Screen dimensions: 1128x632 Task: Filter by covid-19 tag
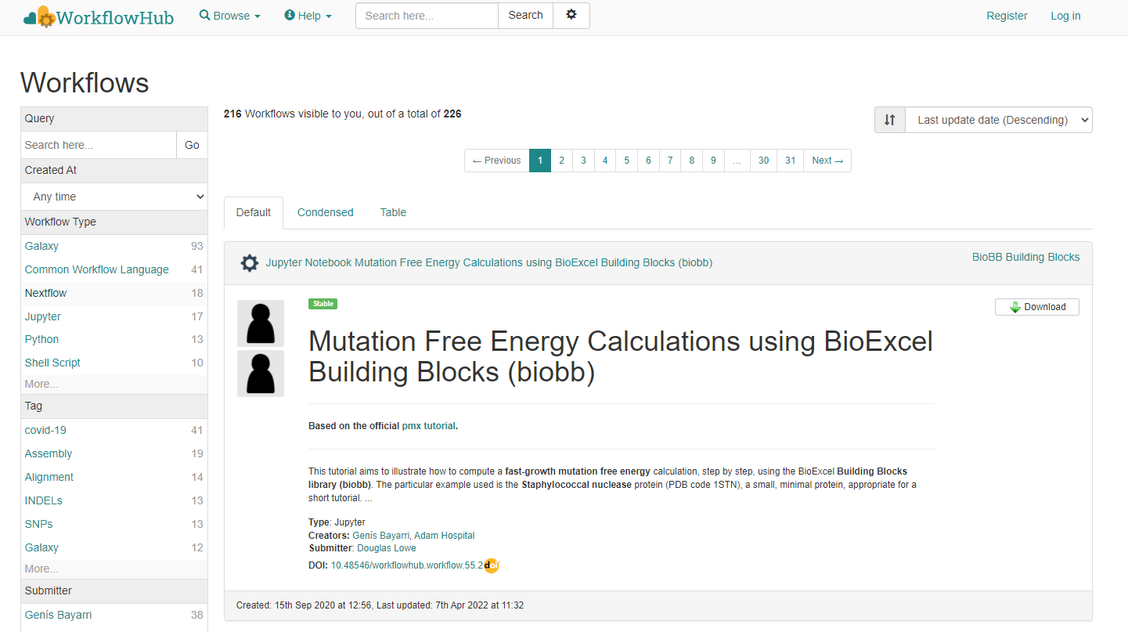pyautogui.click(x=48, y=430)
